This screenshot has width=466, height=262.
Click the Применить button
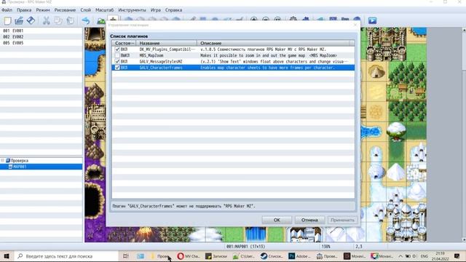(342, 220)
